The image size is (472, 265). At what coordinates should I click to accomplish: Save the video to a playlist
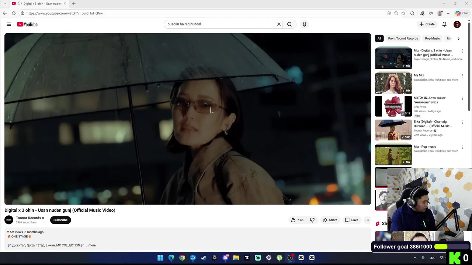[351, 220]
